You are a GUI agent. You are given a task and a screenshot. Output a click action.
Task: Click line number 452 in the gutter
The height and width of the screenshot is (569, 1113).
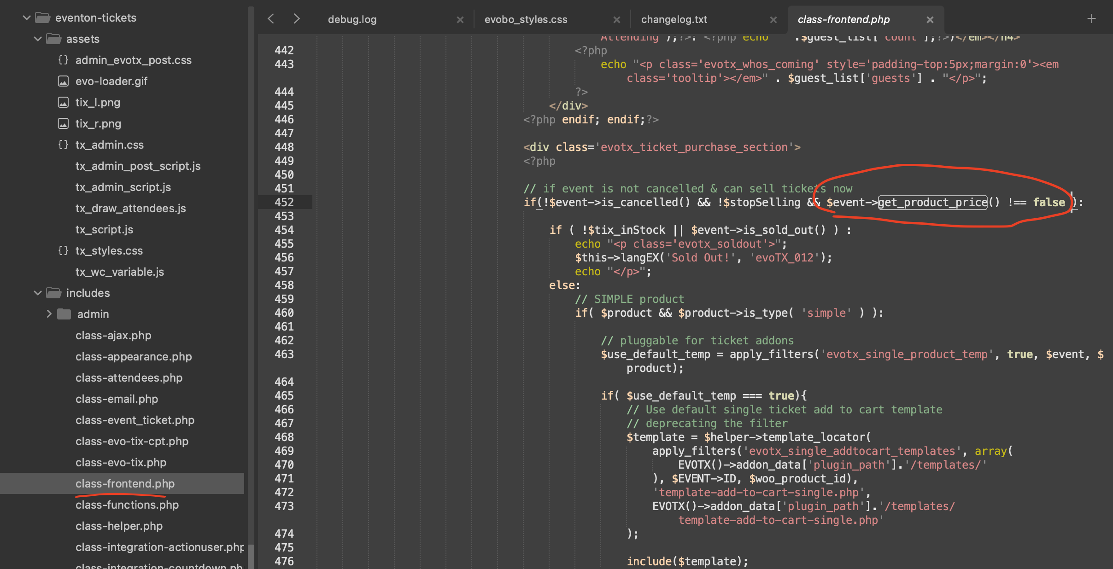[x=284, y=202]
